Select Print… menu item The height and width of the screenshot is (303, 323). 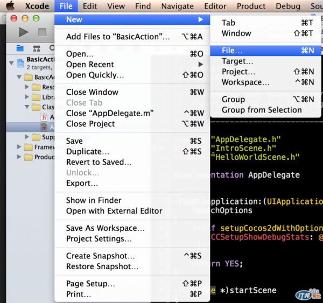(x=132, y=294)
